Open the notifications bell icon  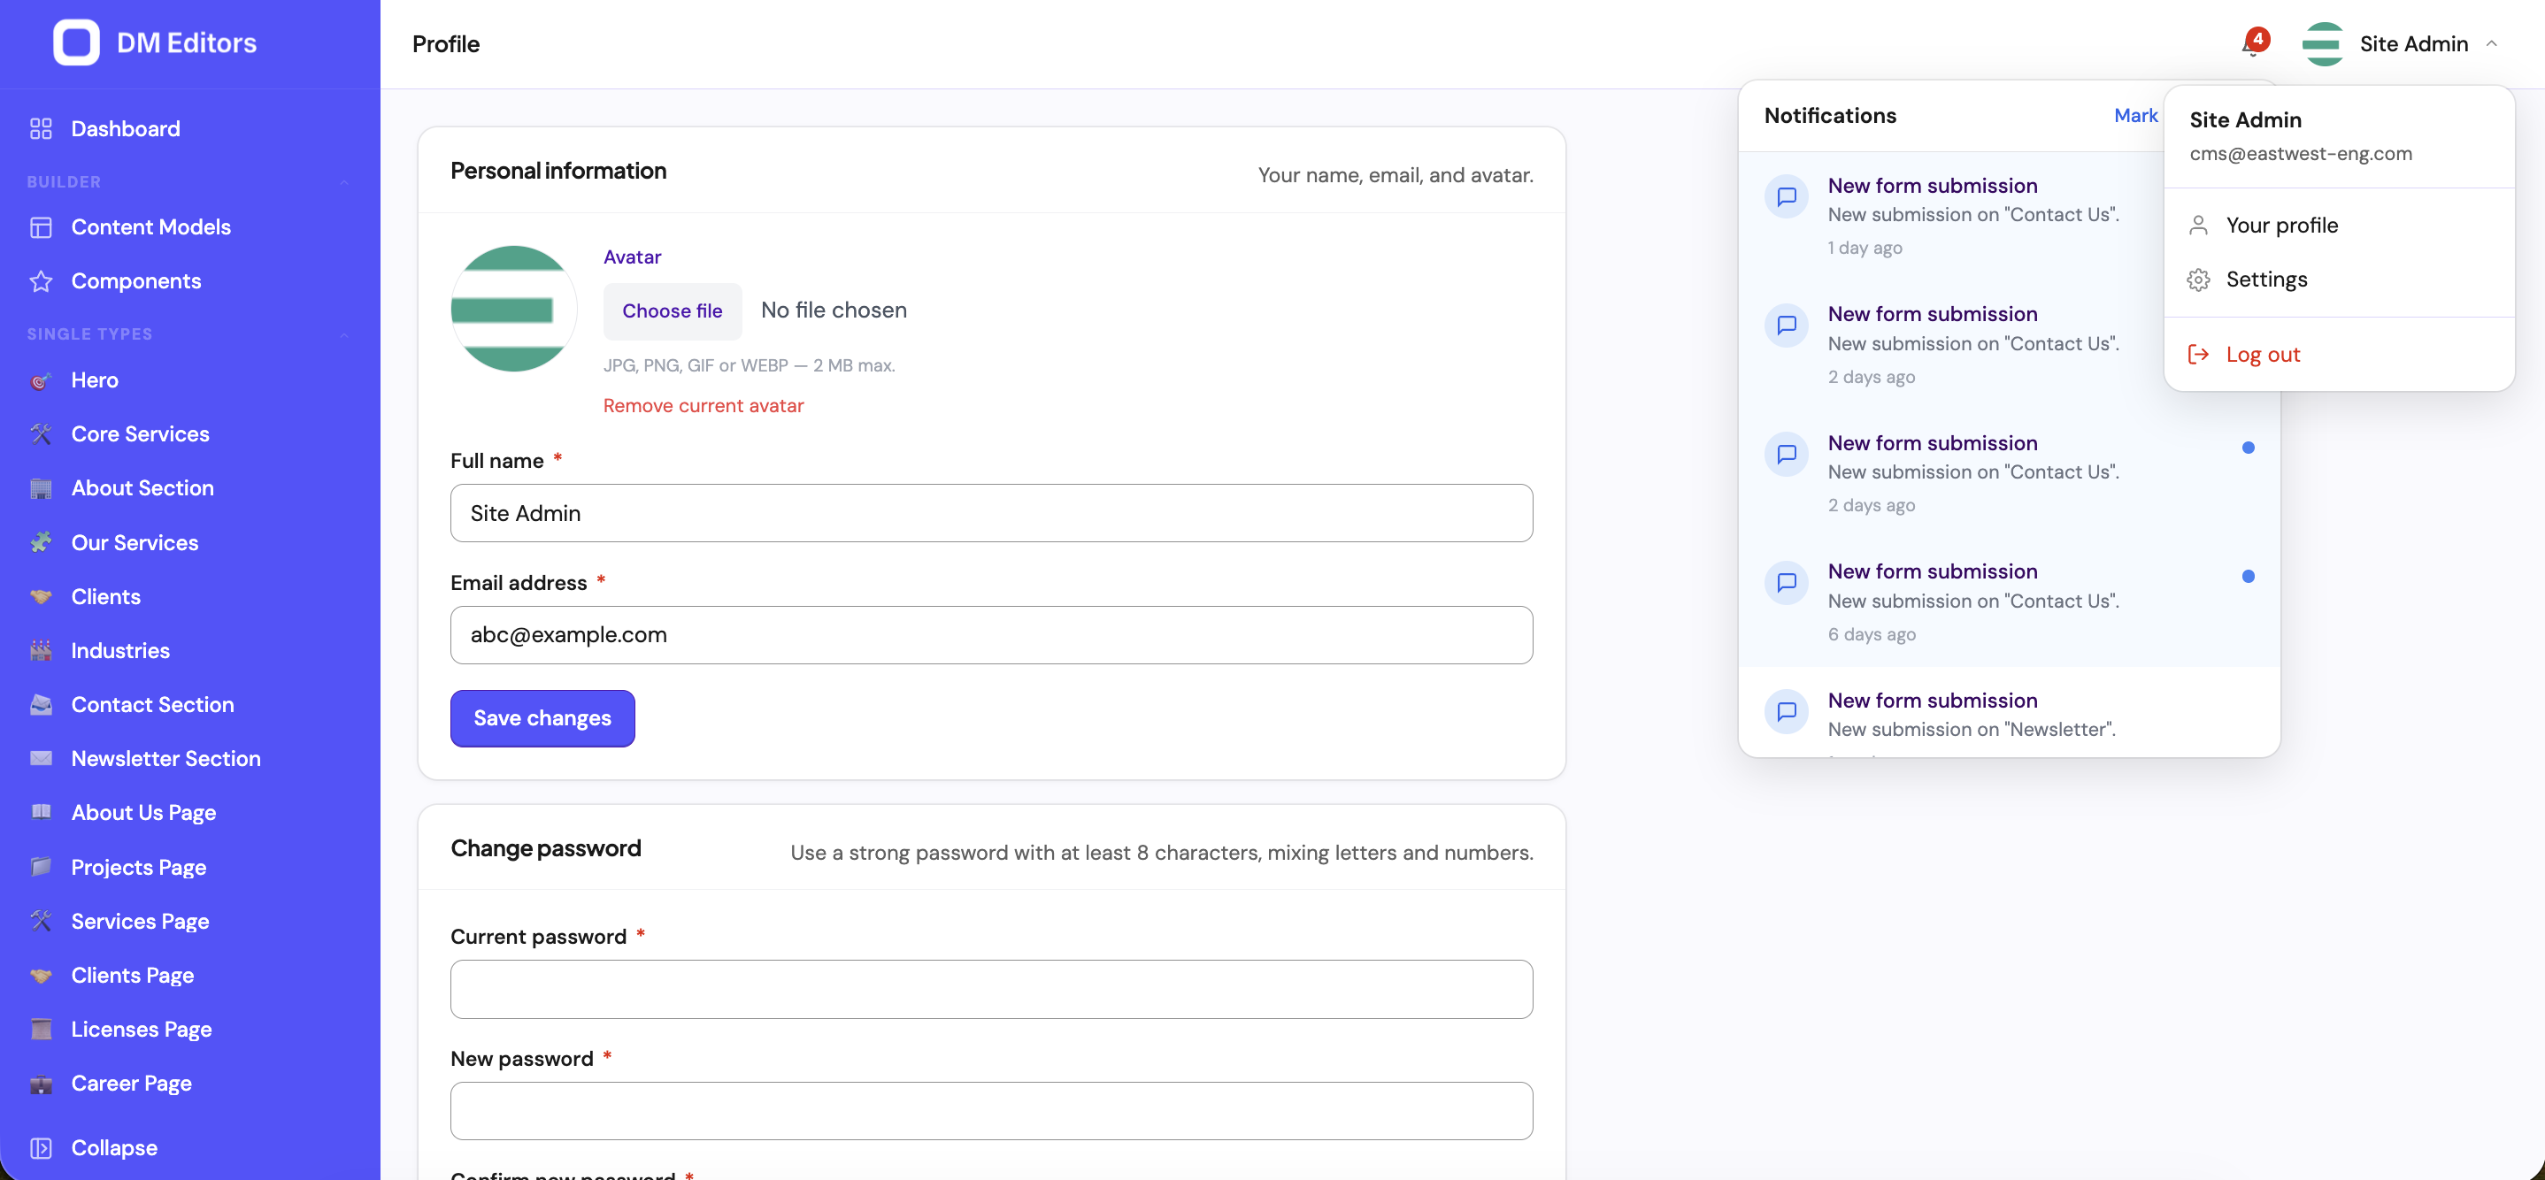pos(2254,43)
